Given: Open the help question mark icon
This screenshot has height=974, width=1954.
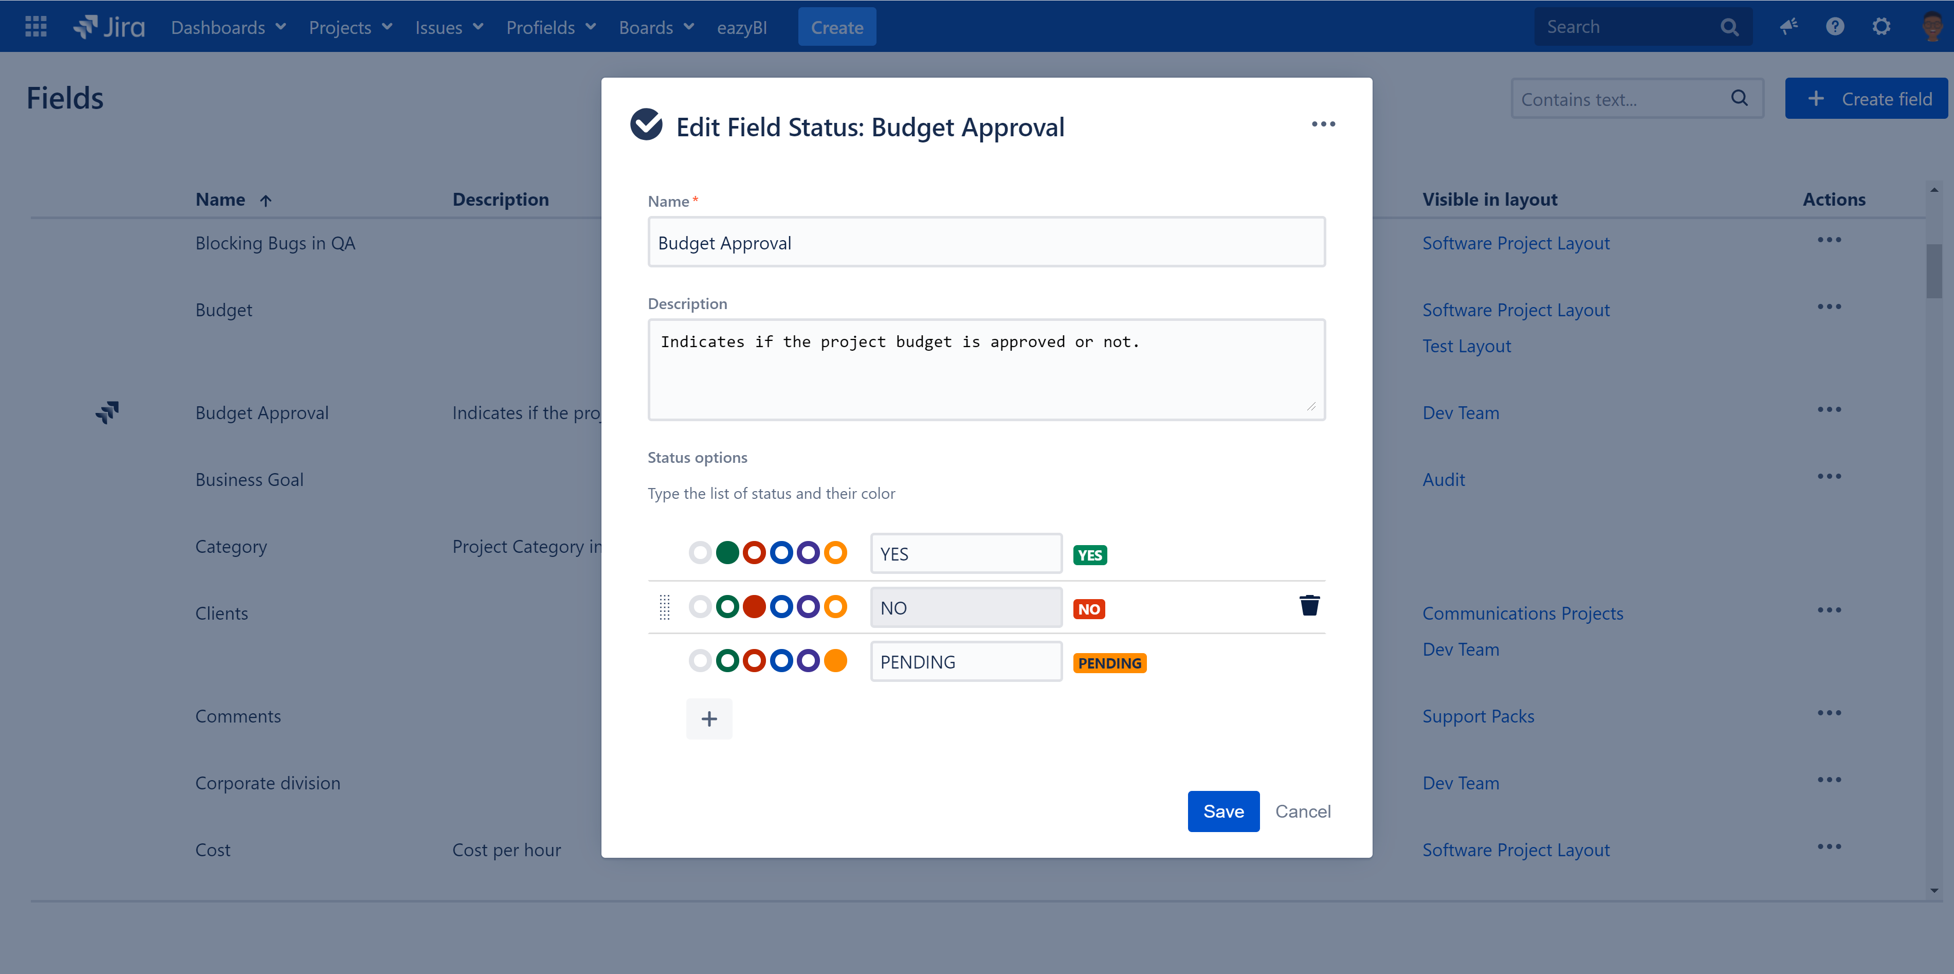Looking at the screenshot, I should pyautogui.click(x=1835, y=27).
